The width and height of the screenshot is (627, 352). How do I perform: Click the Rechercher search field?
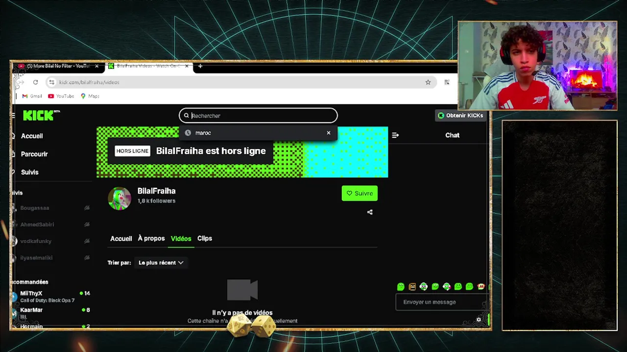[258, 116]
